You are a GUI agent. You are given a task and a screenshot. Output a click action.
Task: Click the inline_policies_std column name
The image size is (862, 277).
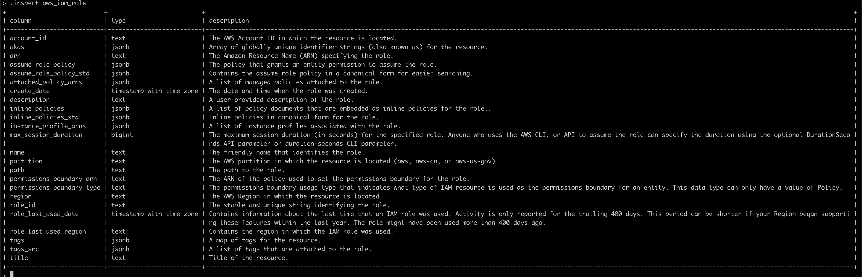click(44, 117)
